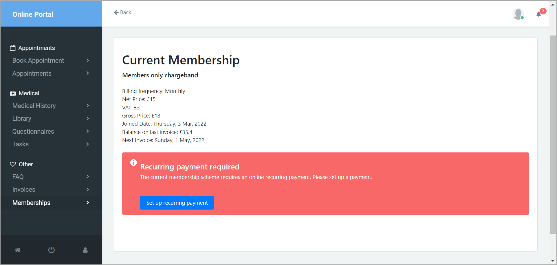Expand the Book Appointment chevron
Screen dimensions: 557x265
87,60
